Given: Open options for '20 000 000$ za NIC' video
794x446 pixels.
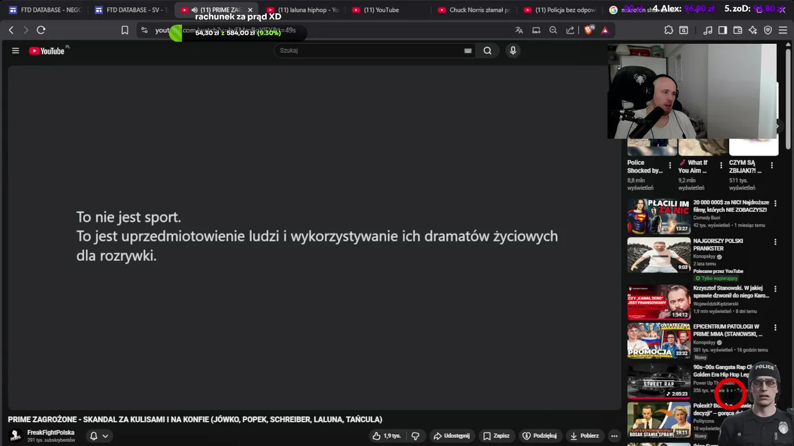Looking at the screenshot, I should [775, 203].
